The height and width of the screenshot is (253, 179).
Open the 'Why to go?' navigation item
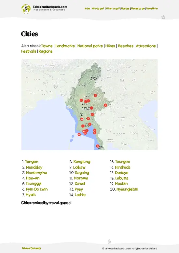[98, 8]
